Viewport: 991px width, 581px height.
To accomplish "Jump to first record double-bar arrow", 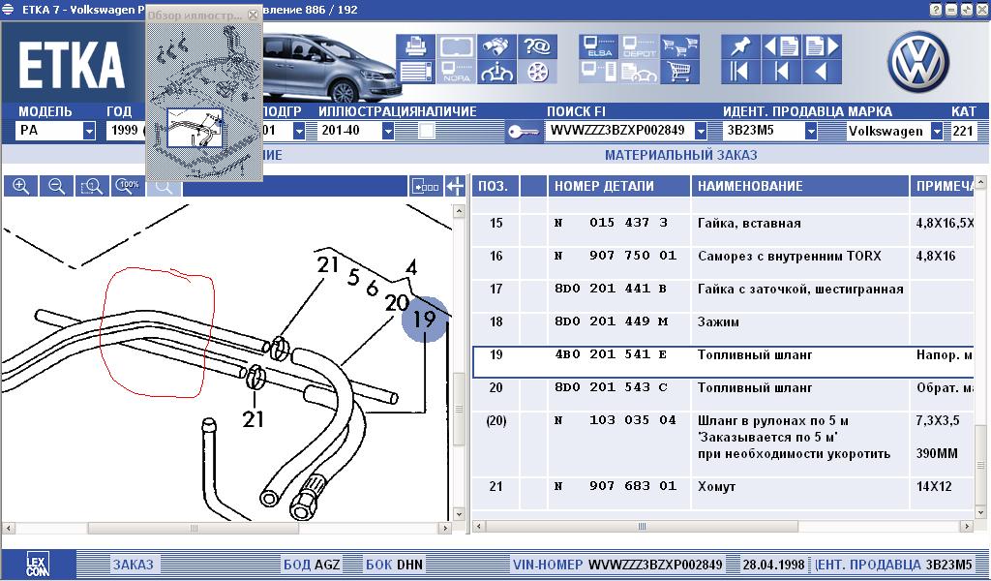I will click(x=740, y=72).
